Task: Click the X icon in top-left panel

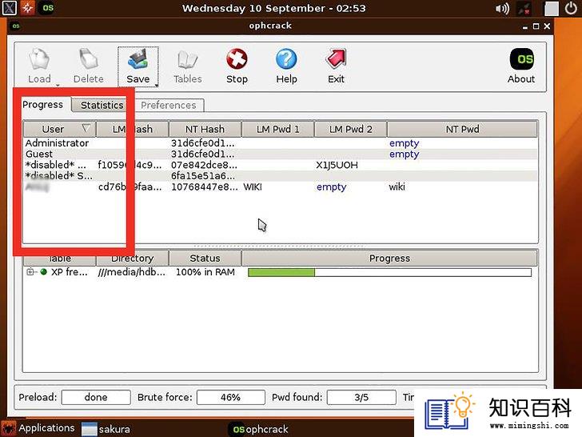Action: pos(9,8)
